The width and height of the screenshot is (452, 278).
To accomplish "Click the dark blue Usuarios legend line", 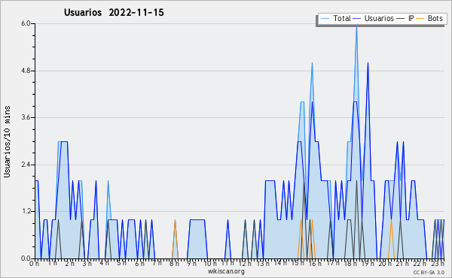I will pyautogui.click(x=357, y=19).
